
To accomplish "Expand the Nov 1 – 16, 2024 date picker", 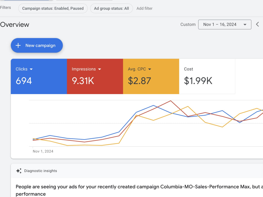I will [225, 24].
